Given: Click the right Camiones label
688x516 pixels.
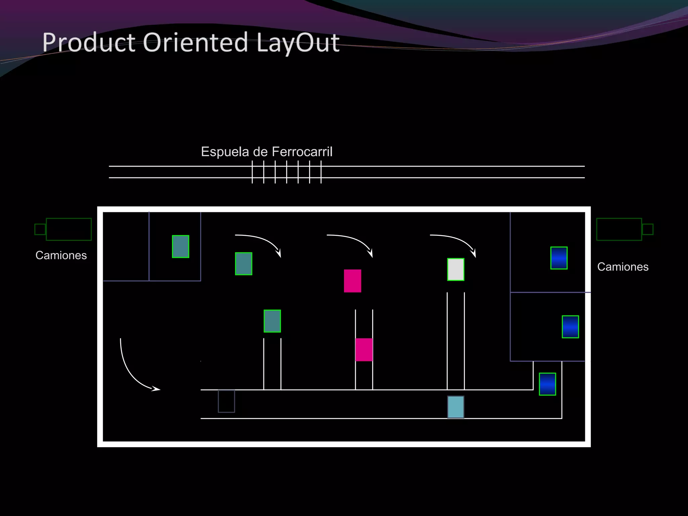Looking at the screenshot, I should 622,267.
